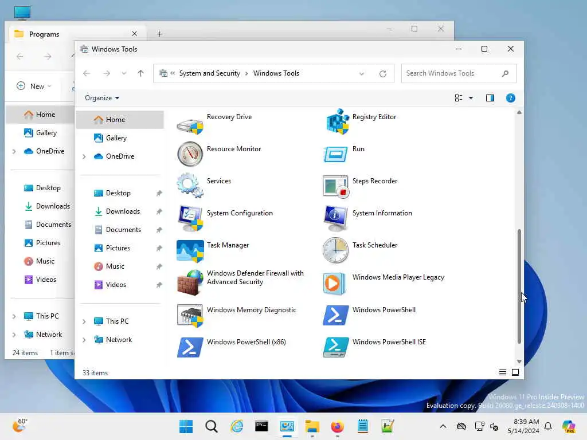Open the view options dropdown arrow
Screen dimensions: 587x440
coord(471,98)
